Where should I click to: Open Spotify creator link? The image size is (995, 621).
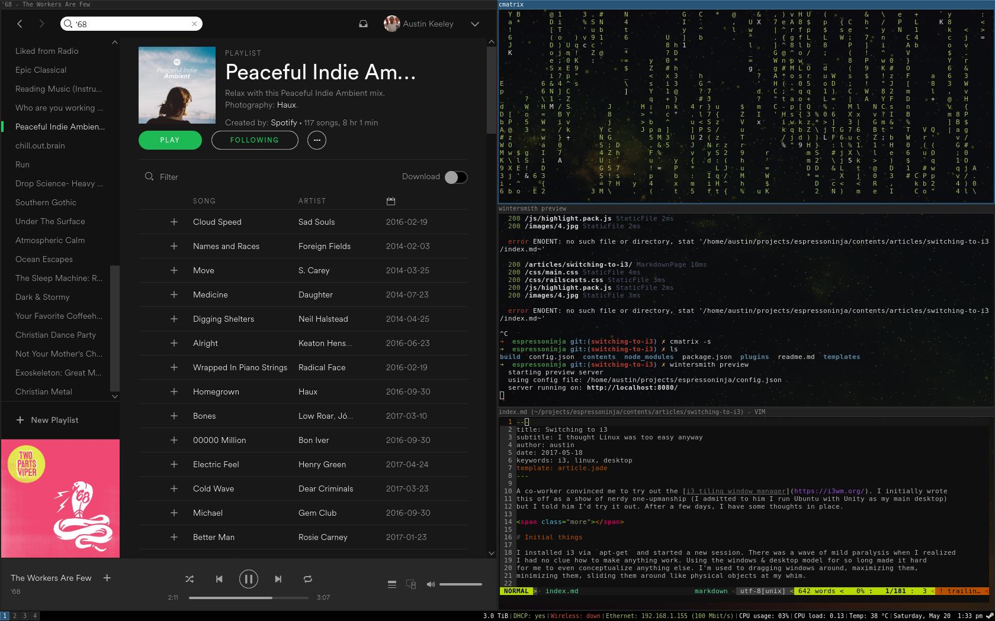coord(284,122)
